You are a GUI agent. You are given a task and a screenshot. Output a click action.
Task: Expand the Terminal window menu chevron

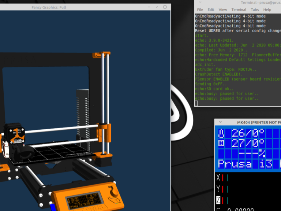(x=200, y=2)
